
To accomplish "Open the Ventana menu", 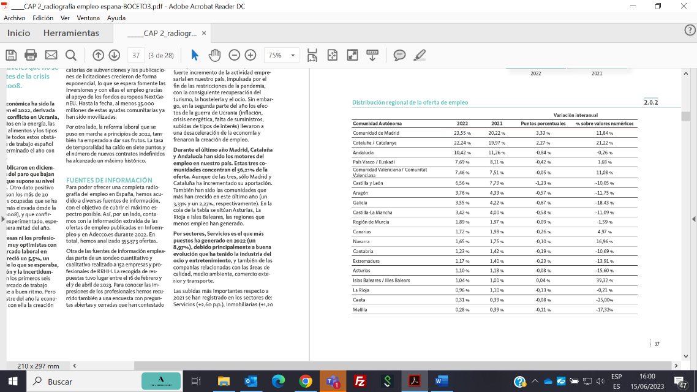I will coord(88,18).
